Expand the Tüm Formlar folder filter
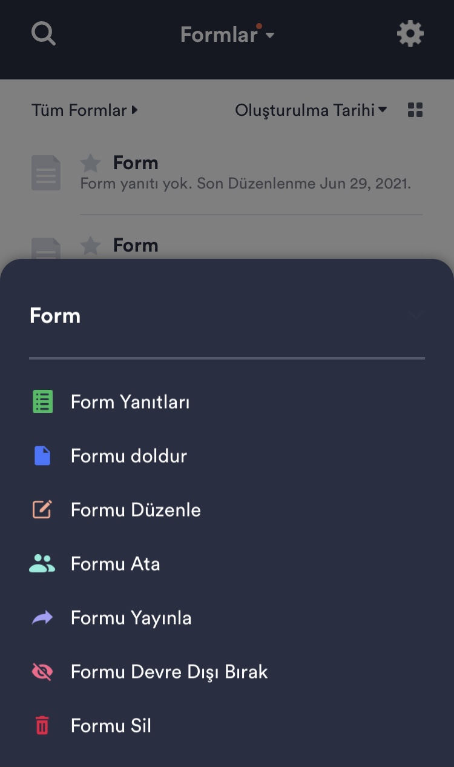Image resolution: width=454 pixels, height=767 pixels. pos(85,110)
